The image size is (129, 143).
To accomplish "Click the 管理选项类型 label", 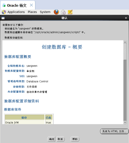I will tap(16, 81).
